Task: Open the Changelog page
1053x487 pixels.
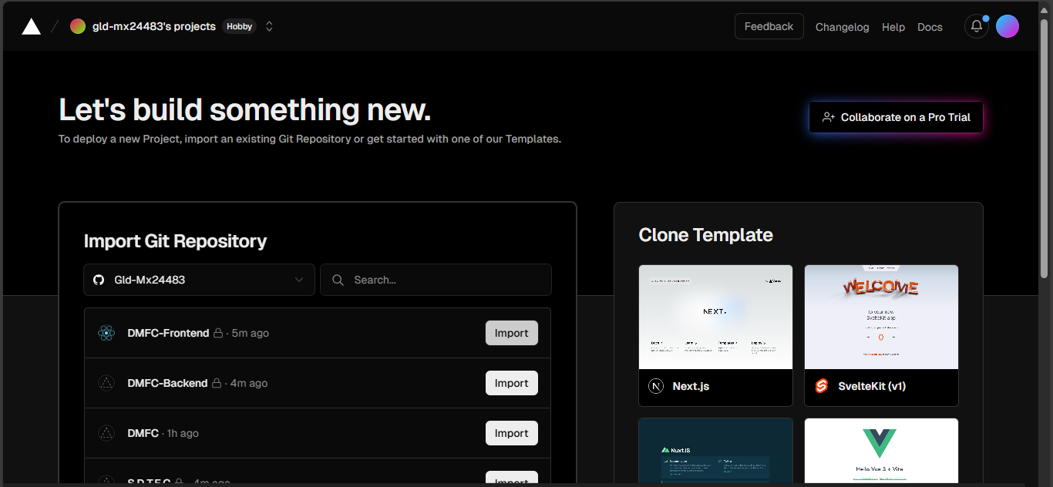Action: click(x=842, y=27)
